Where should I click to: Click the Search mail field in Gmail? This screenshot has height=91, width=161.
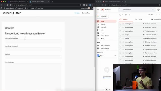click(x=137, y=10)
